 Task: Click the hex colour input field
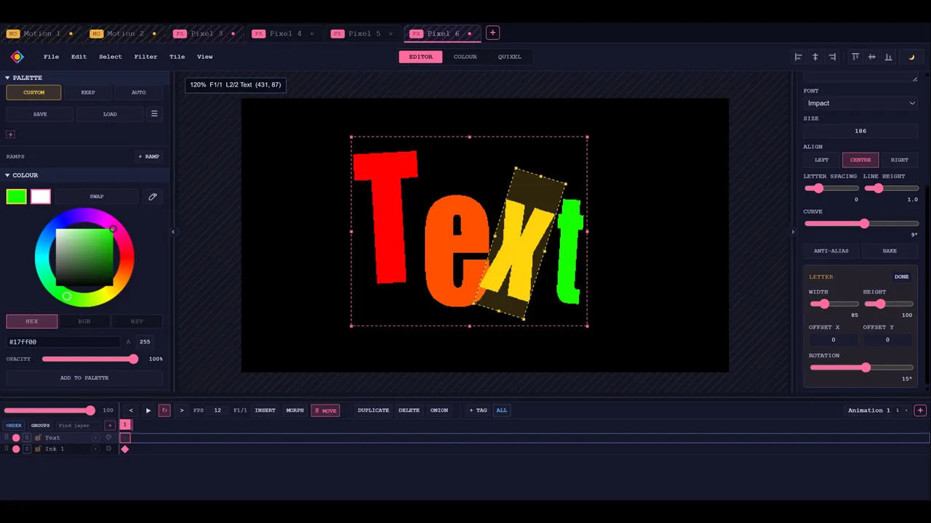[x=63, y=341]
